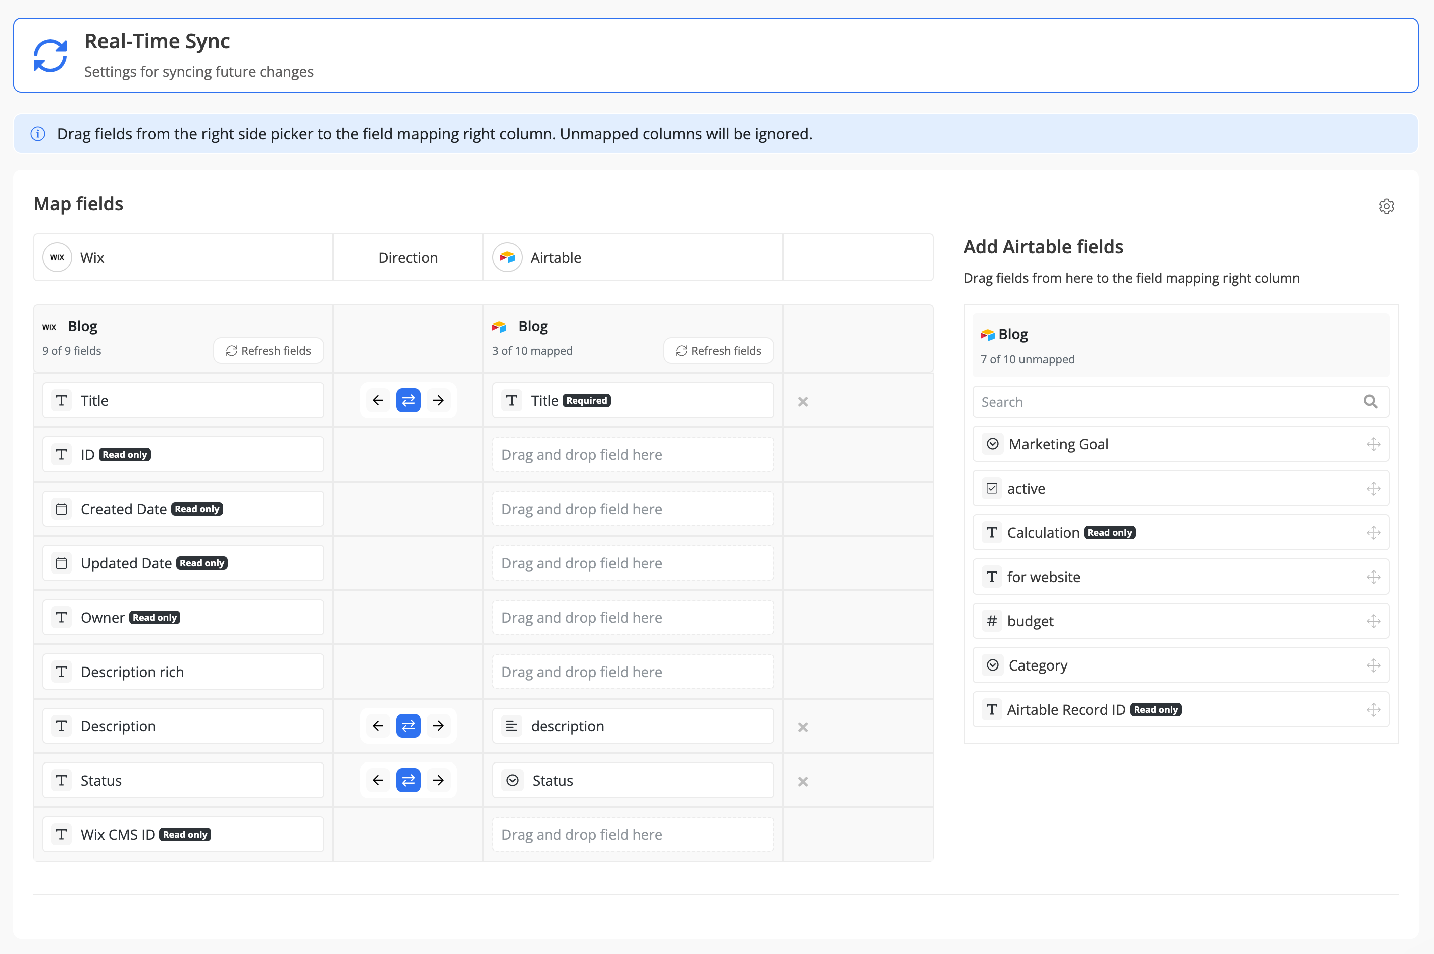Select the Wix CMS ID field
This screenshot has height=954, width=1434.
pyautogui.click(x=183, y=835)
